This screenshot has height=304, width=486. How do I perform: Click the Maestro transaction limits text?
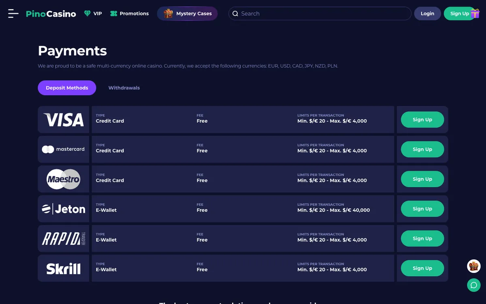pyautogui.click(x=332, y=180)
